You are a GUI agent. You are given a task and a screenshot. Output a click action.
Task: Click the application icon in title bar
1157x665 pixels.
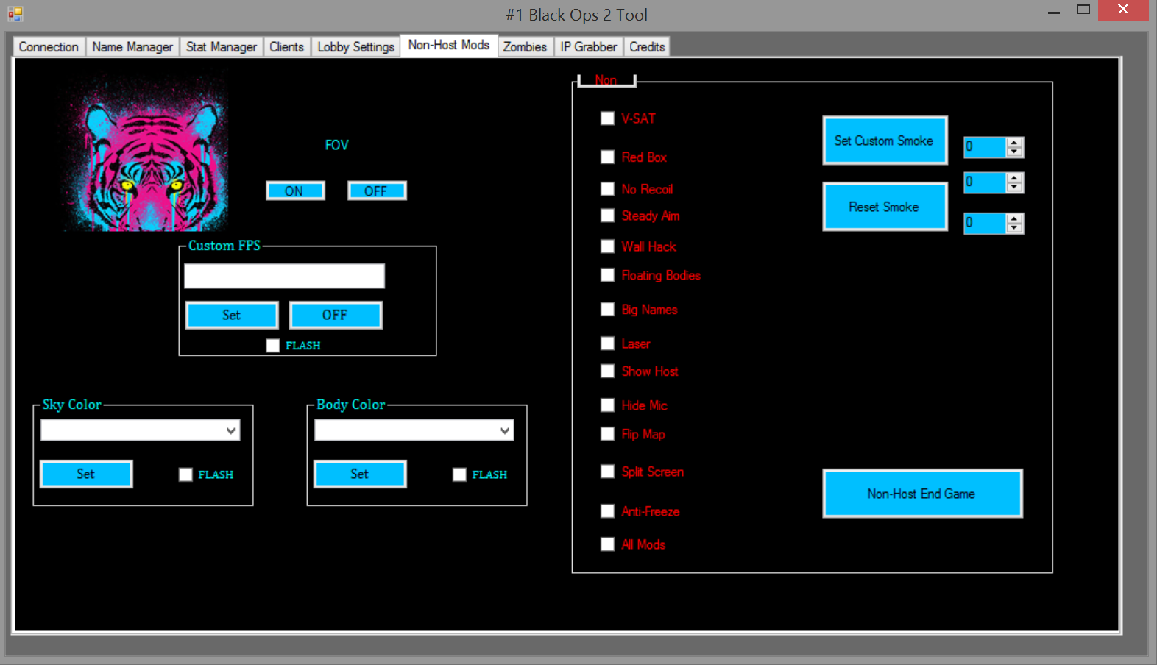coord(15,13)
